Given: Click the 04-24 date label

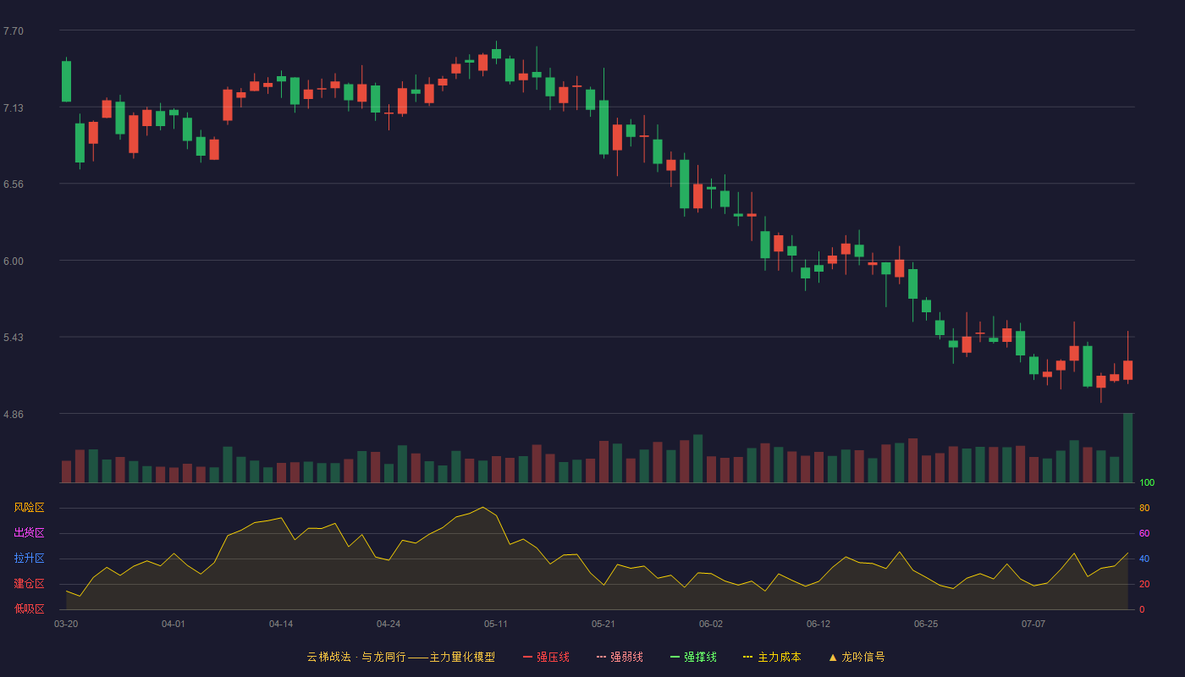Looking at the screenshot, I should click(389, 624).
